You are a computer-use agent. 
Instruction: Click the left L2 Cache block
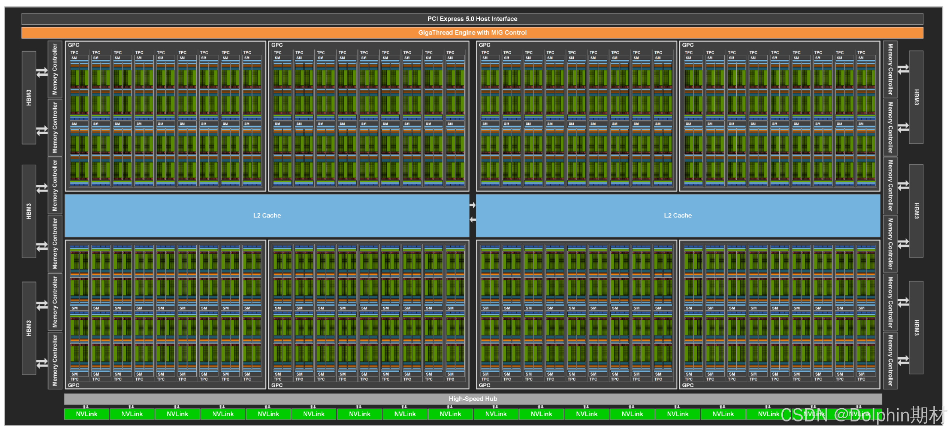pyautogui.click(x=267, y=215)
